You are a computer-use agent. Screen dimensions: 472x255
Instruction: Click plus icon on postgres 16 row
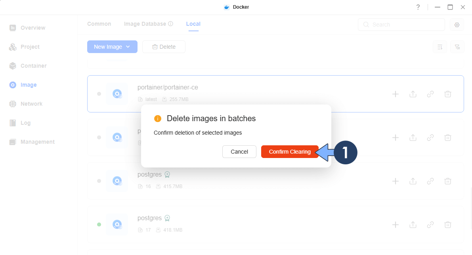(x=396, y=181)
